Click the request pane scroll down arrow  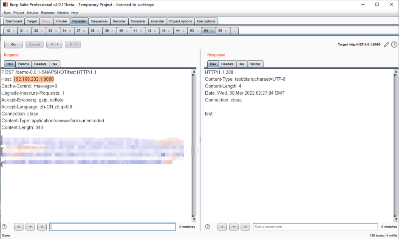pyautogui.click(x=194, y=219)
